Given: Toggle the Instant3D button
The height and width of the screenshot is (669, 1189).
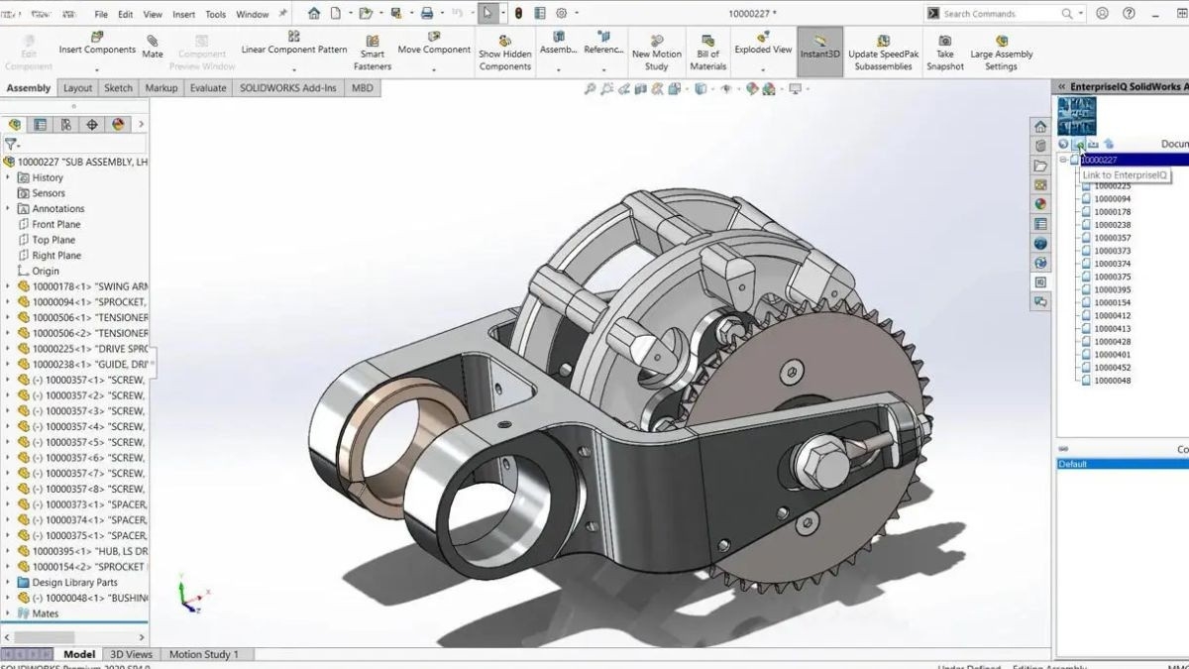Looking at the screenshot, I should [x=819, y=50].
